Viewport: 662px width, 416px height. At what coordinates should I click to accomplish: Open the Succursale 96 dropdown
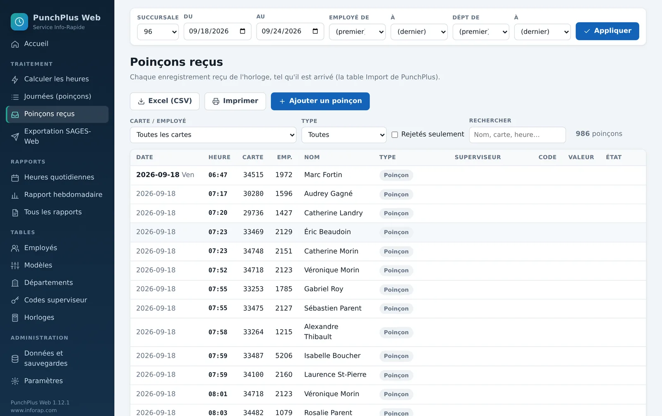[158, 32]
